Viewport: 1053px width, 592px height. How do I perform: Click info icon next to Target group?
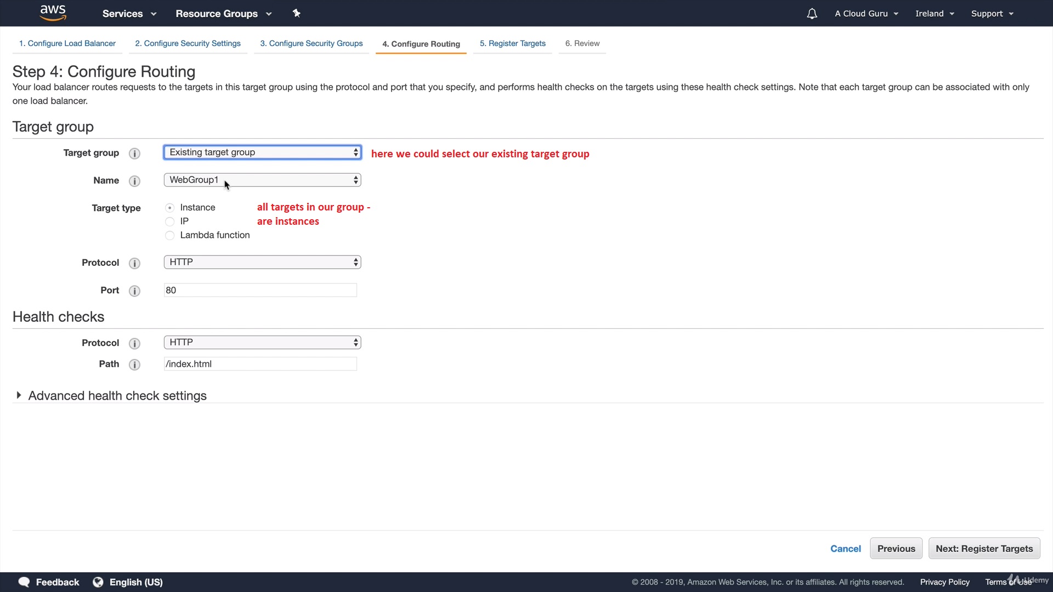(x=134, y=153)
